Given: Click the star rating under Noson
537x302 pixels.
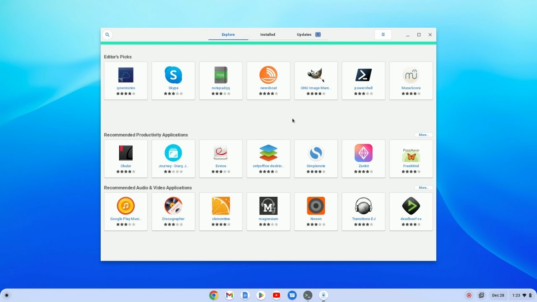Looking at the screenshot, I should [316, 224].
